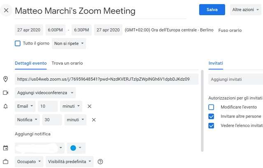Select the Invitati tab
Image resolution: width=263 pixels, height=168 pixels.
tap(216, 63)
